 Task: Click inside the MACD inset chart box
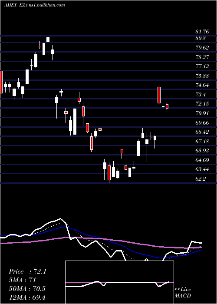(119, 282)
